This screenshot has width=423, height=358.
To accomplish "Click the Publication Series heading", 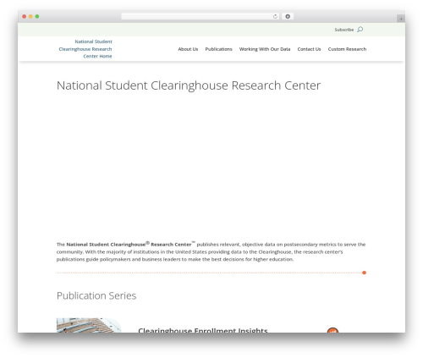I will pyautogui.click(x=96, y=295).
